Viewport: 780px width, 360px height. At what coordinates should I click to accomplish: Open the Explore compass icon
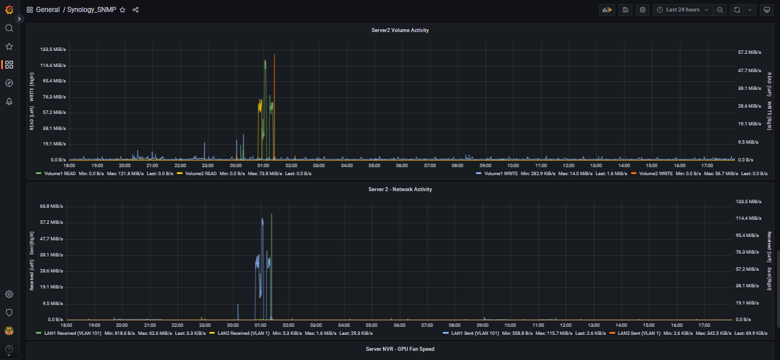tap(9, 83)
